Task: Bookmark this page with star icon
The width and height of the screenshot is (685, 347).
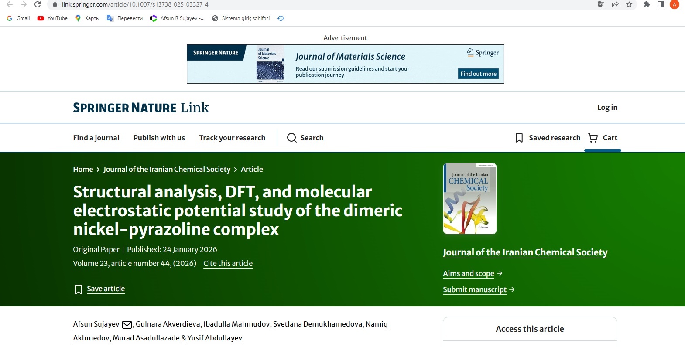Action: pos(629,4)
